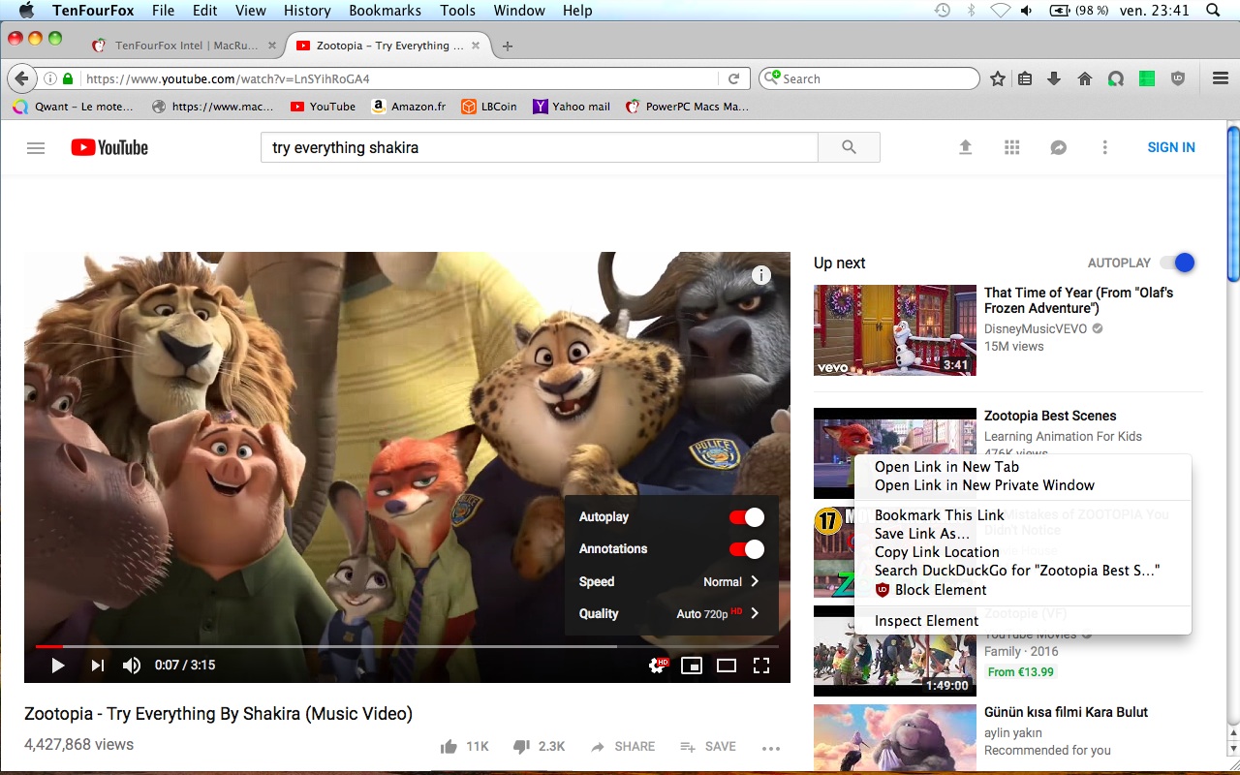Open the downloads arrow icon
The image size is (1240, 775).
point(1055,78)
